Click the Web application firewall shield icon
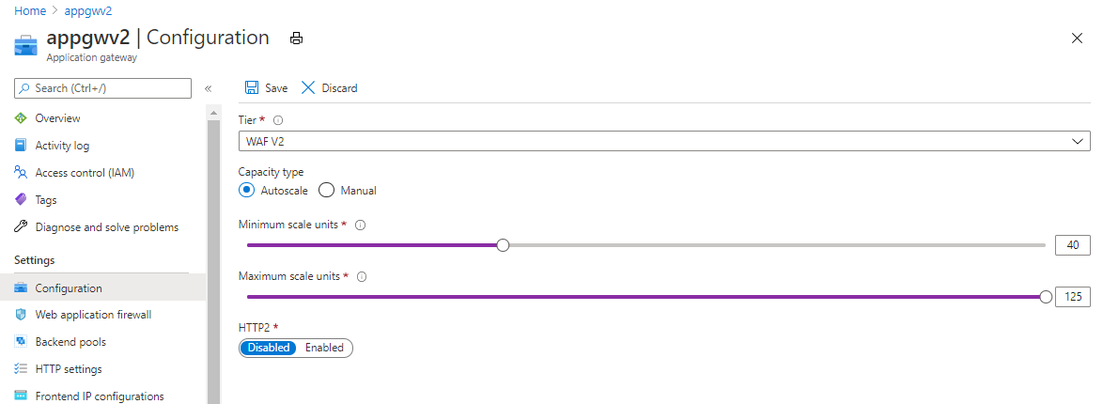Image resolution: width=1103 pixels, height=404 pixels. (x=21, y=315)
